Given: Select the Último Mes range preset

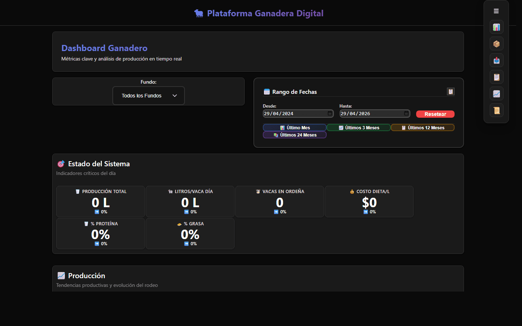Looking at the screenshot, I should click(x=295, y=128).
